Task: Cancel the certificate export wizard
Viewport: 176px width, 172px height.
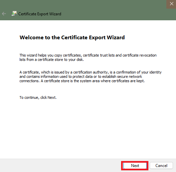Action: tap(161, 165)
